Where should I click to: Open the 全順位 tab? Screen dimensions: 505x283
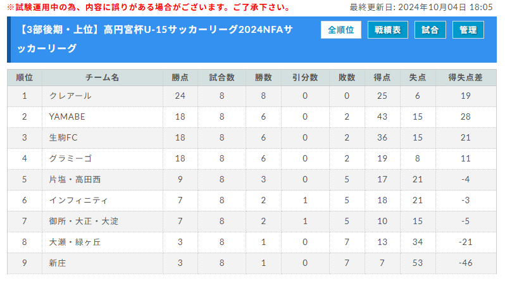click(341, 30)
